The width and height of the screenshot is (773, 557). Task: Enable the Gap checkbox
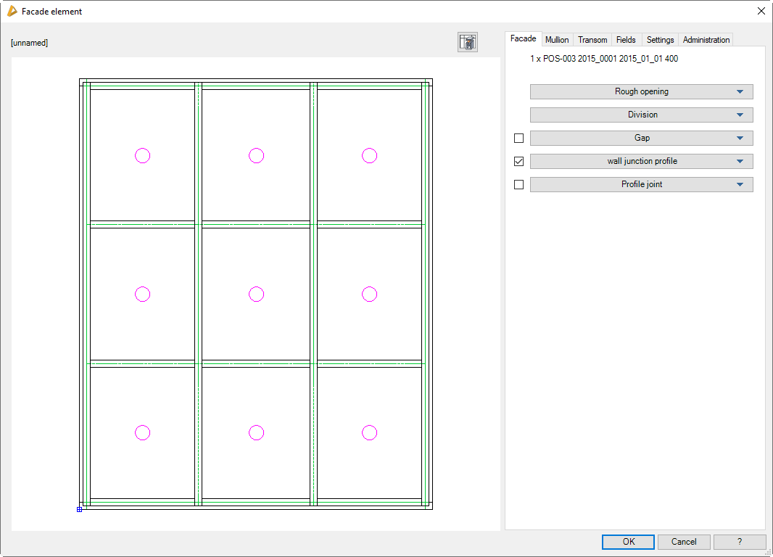pos(518,138)
